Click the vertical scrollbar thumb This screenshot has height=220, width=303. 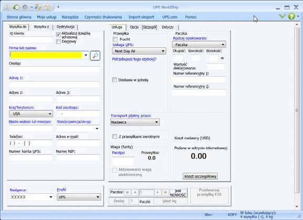click(x=297, y=110)
